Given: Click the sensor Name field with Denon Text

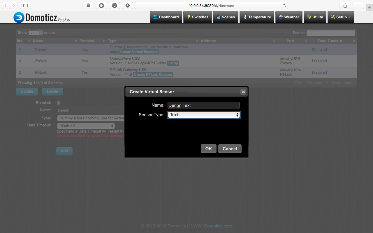Looking at the screenshot, I should 203,105.
